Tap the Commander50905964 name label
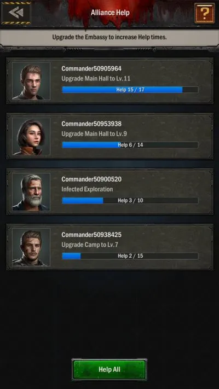219x389 pixels. [91, 68]
